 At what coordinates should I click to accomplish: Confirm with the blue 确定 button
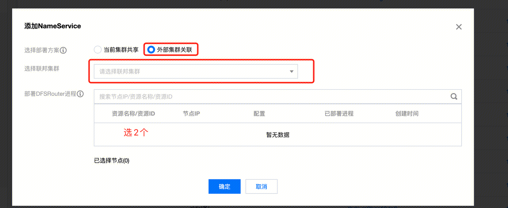click(x=224, y=186)
